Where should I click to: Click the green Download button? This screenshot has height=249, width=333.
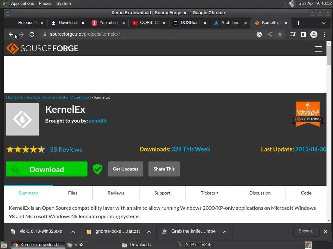[x=47, y=169]
